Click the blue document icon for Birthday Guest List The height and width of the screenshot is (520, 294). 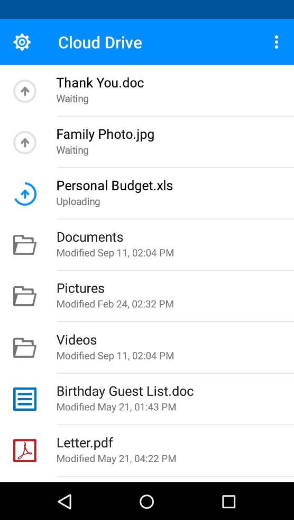pos(25,399)
